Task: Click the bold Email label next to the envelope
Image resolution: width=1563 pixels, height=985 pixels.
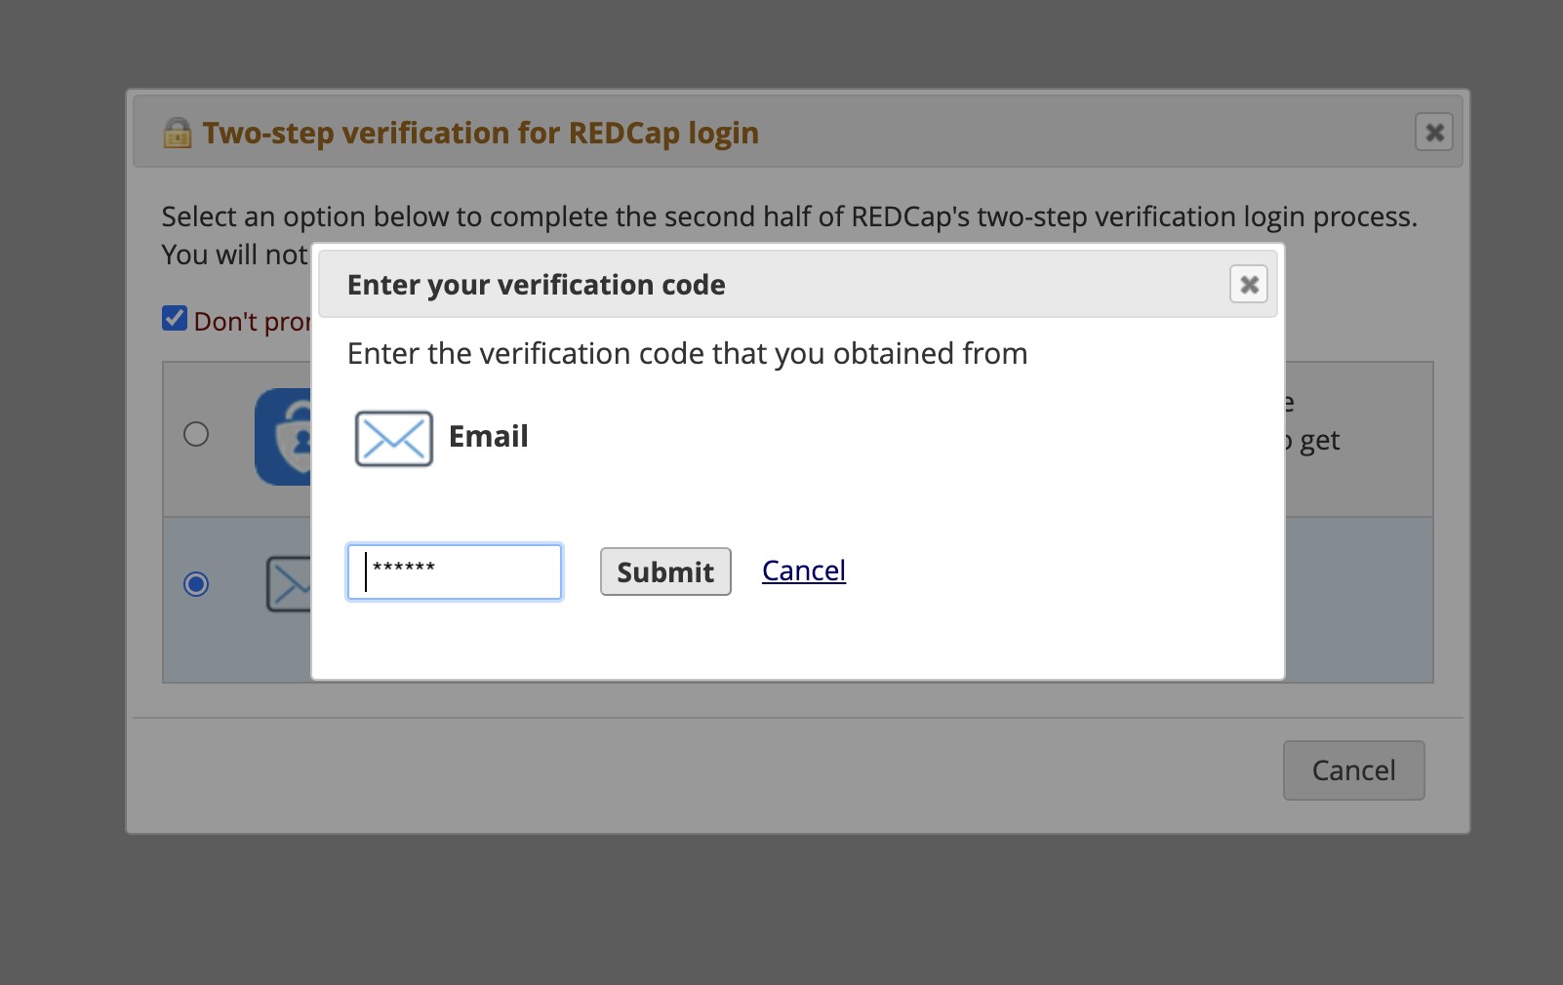Action: tap(487, 436)
